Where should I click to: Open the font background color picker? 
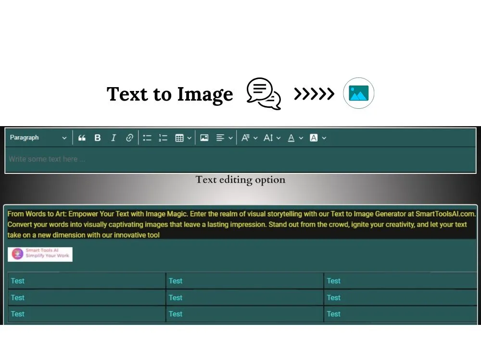(x=318, y=138)
